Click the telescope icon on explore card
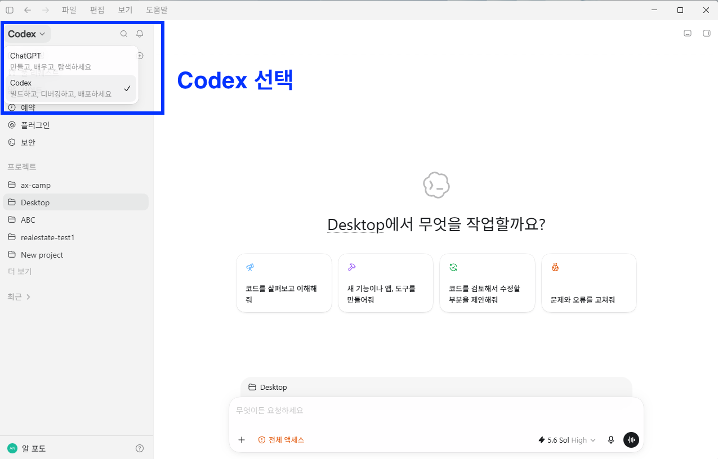Screen dimensions: 718x459 tap(249, 267)
